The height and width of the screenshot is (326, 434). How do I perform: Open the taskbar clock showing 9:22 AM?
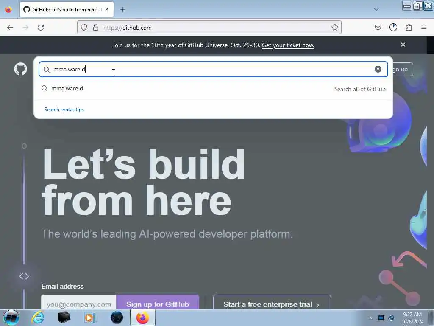point(412,318)
